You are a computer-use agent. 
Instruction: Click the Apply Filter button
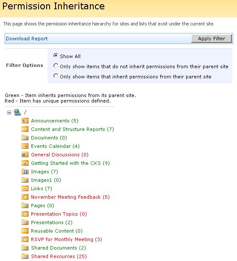pos(212,39)
